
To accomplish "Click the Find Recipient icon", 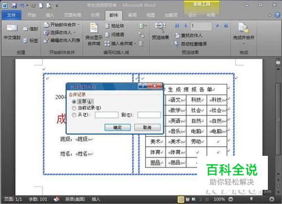I will (177, 35).
